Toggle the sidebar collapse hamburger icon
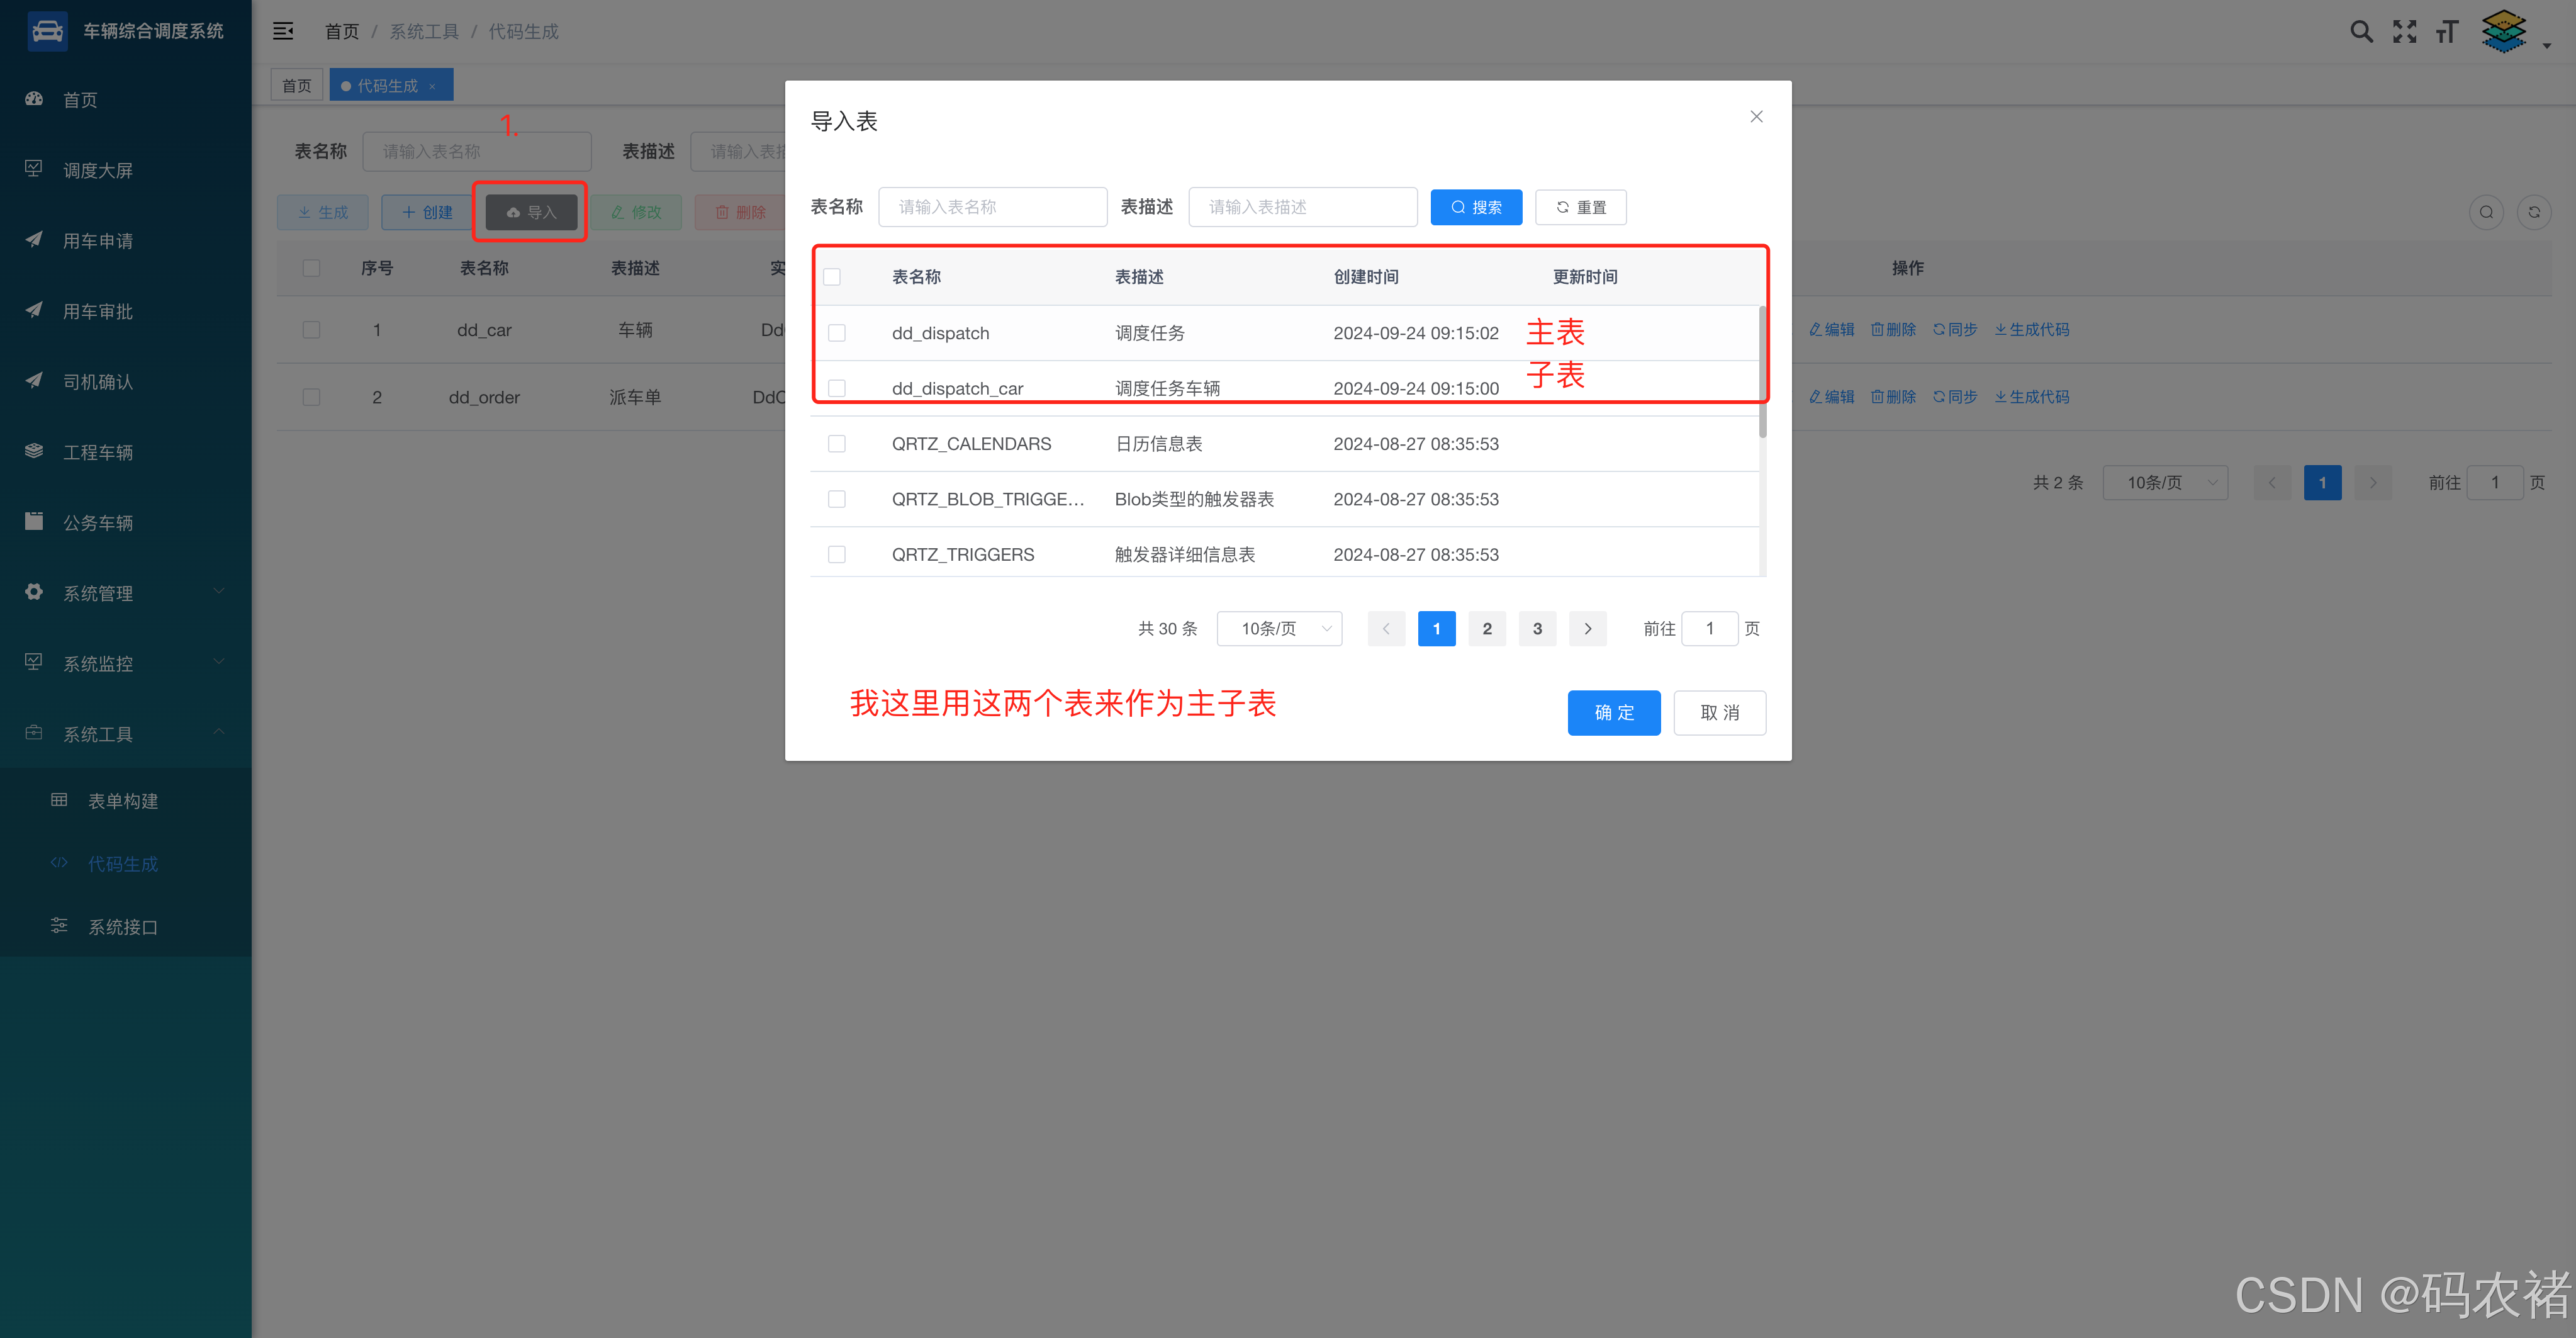Viewport: 2576px width, 1338px height. coord(283,31)
